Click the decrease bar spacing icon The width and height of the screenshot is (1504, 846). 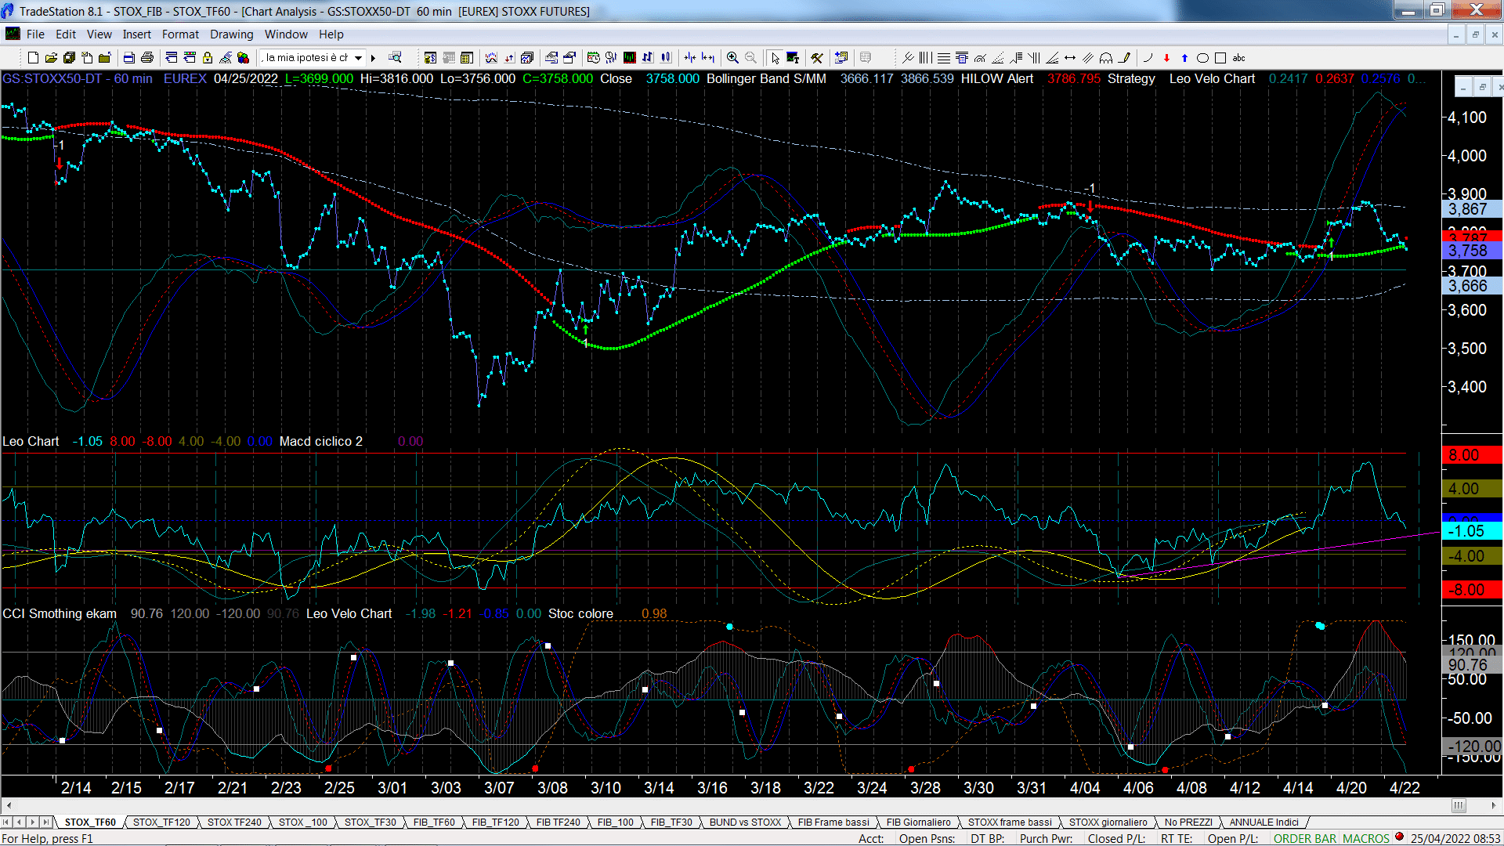point(690,57)
